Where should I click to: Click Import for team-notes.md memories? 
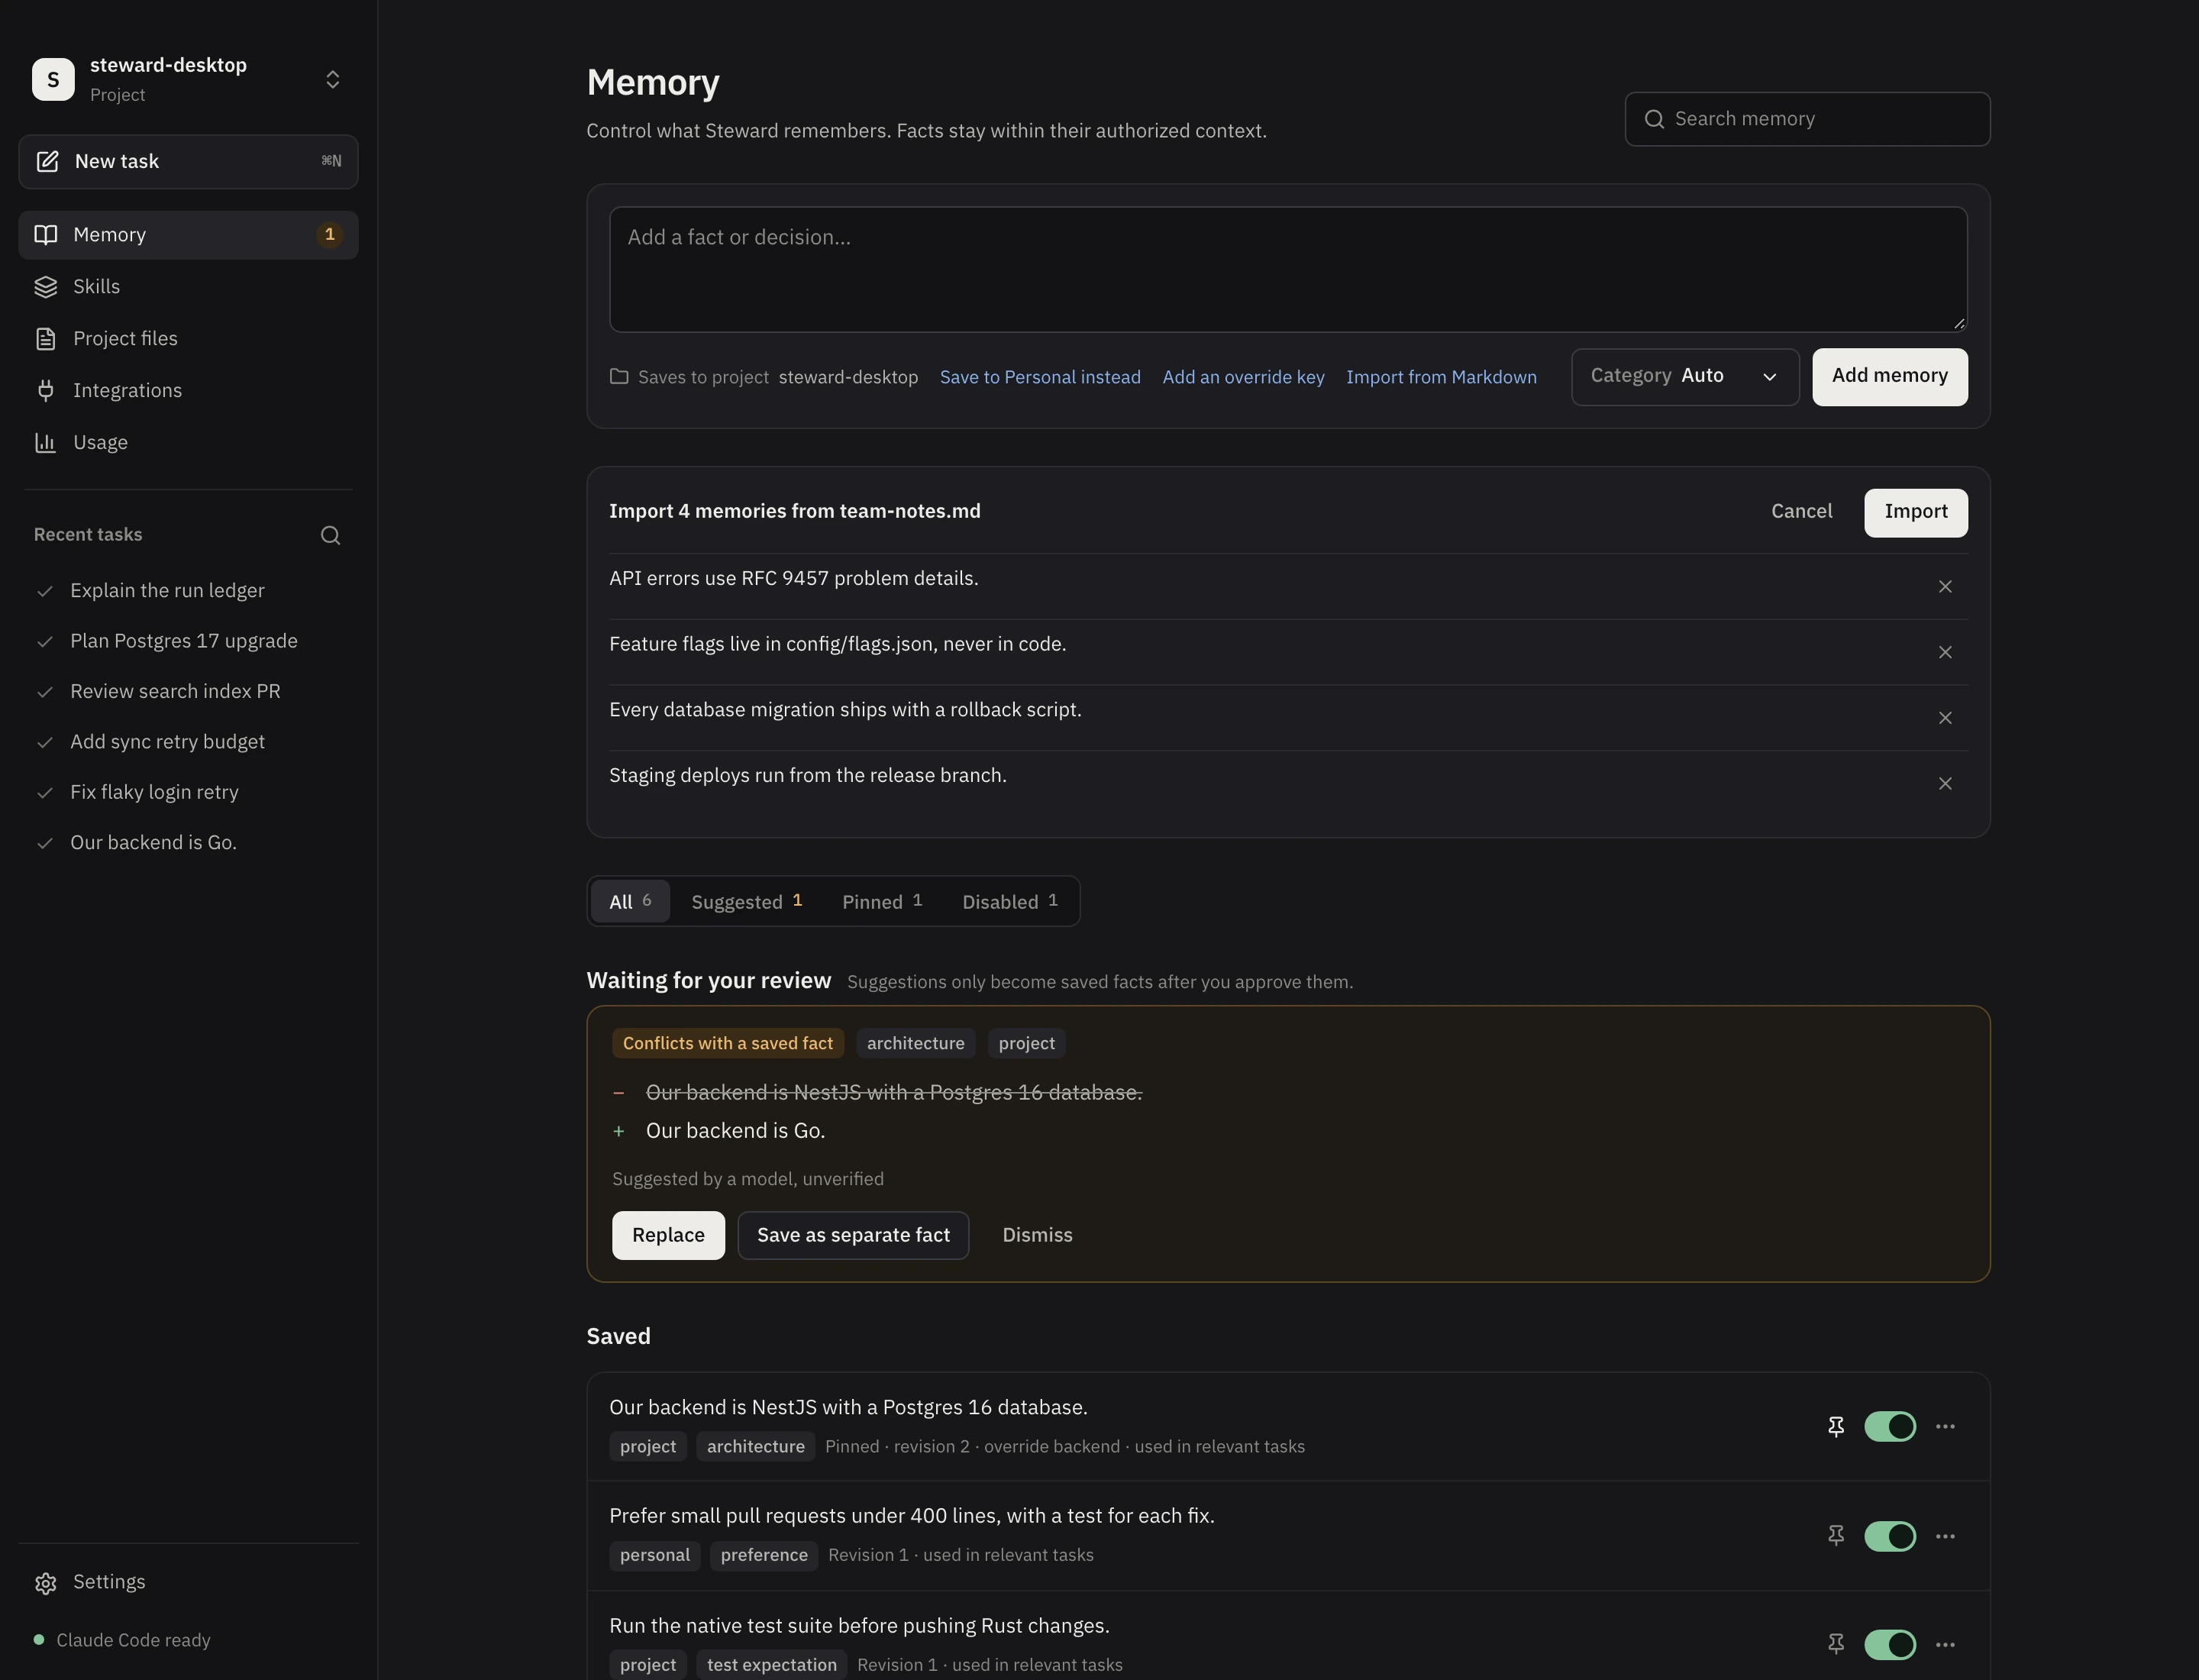click(x=1915, y=513)
